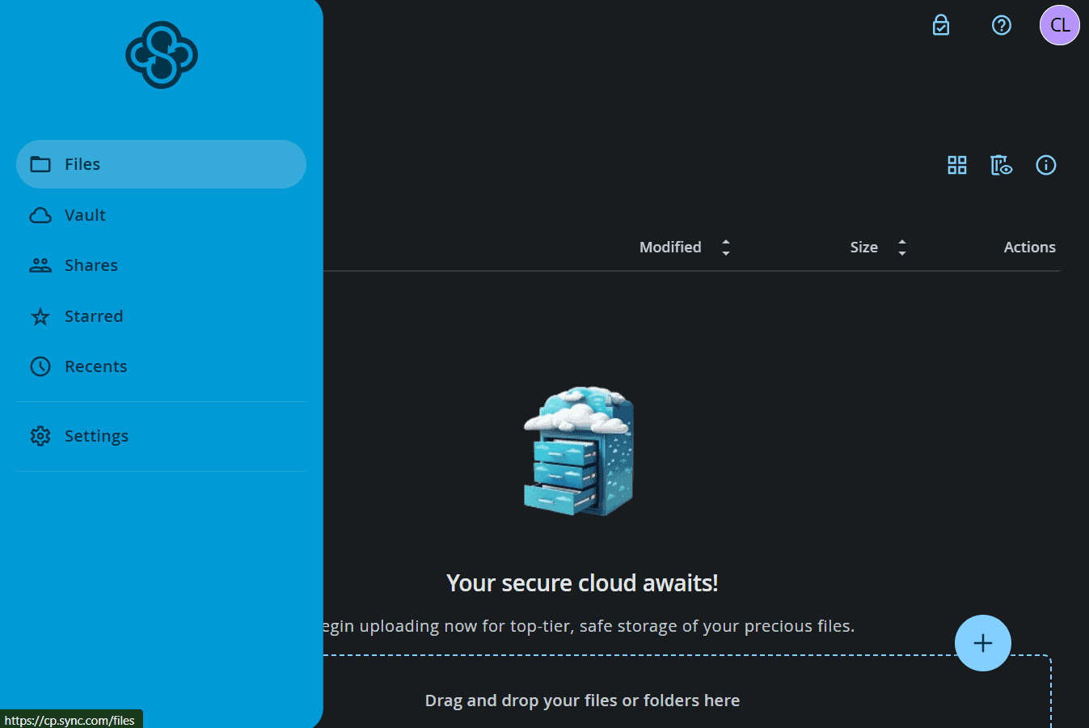
Task: Open the Starred items list
Action: coord(93,316)
